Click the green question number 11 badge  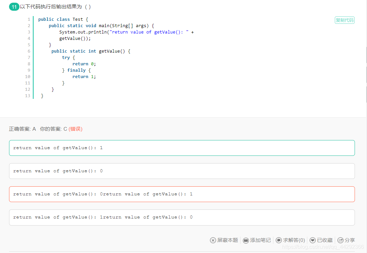point(14,7)
